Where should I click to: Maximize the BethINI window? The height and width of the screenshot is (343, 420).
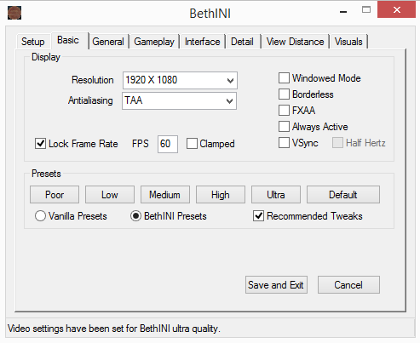pos(366,10)
